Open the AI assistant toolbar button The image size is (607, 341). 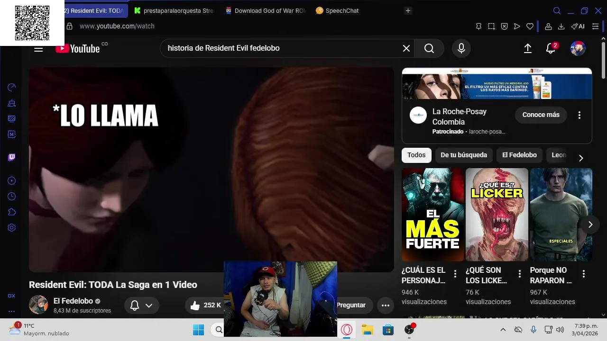pyautogui.click(x=578, y=26)
